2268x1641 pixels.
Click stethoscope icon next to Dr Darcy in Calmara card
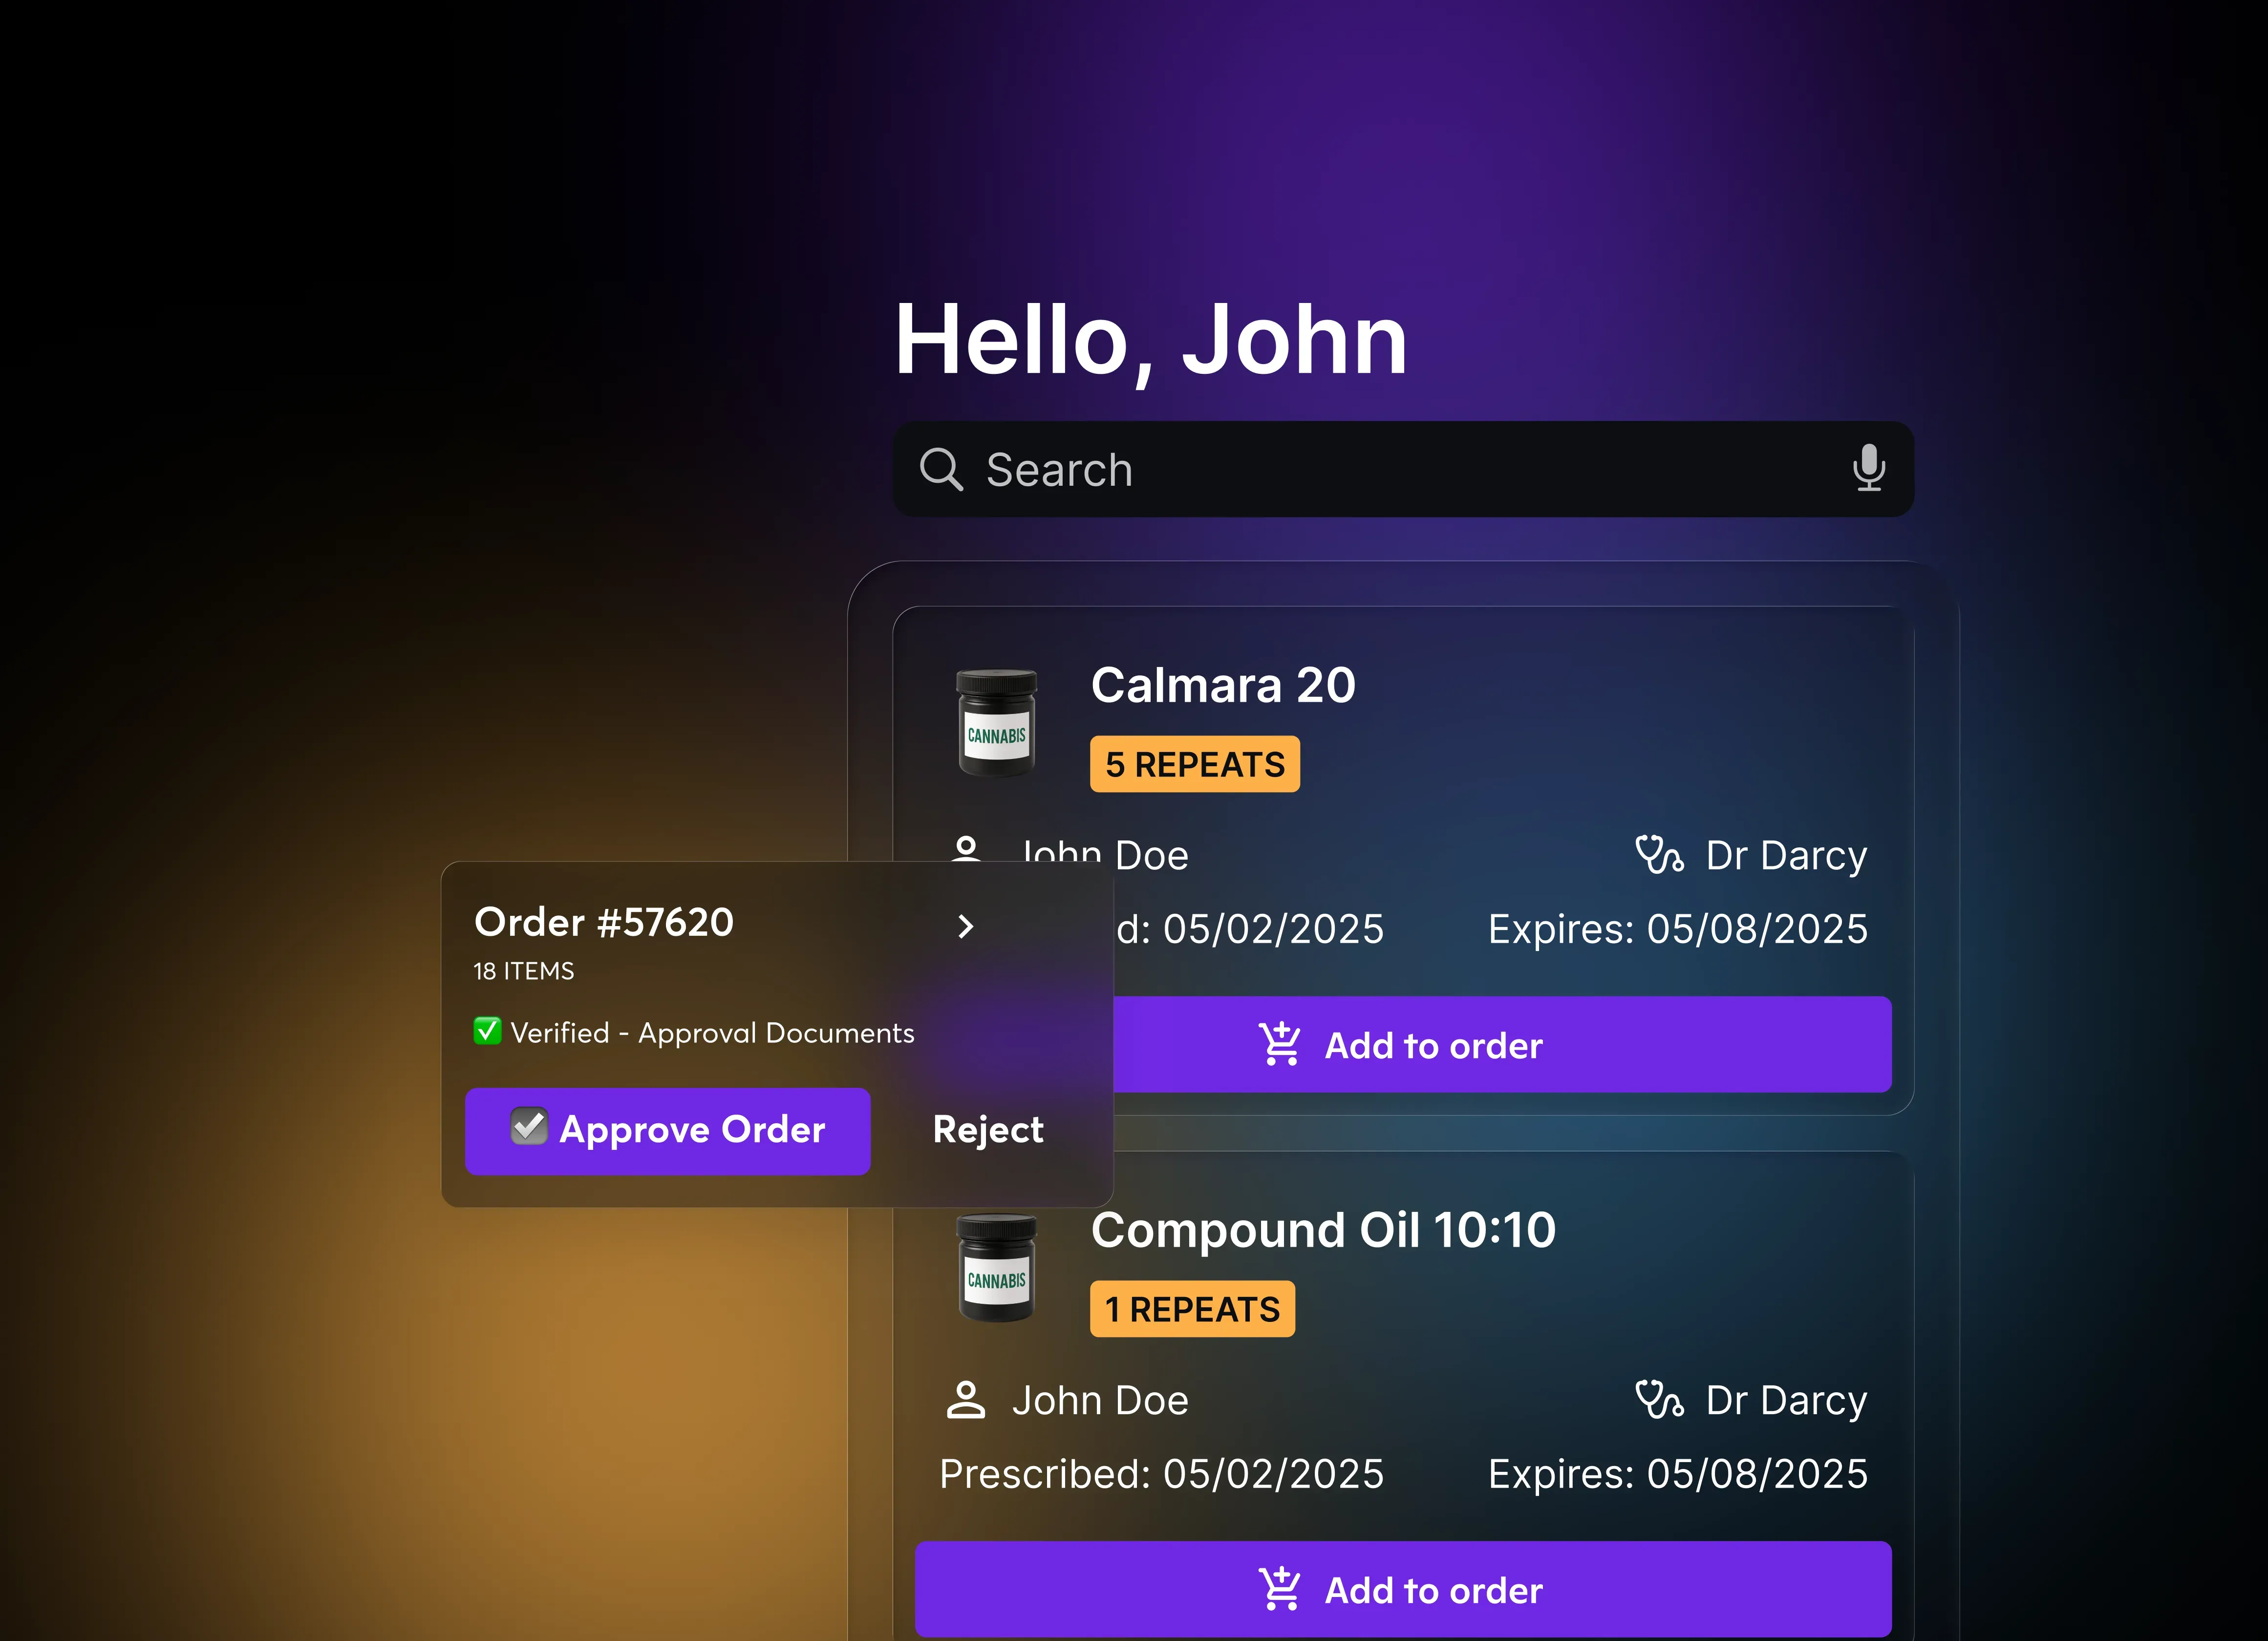[1659, 855]
